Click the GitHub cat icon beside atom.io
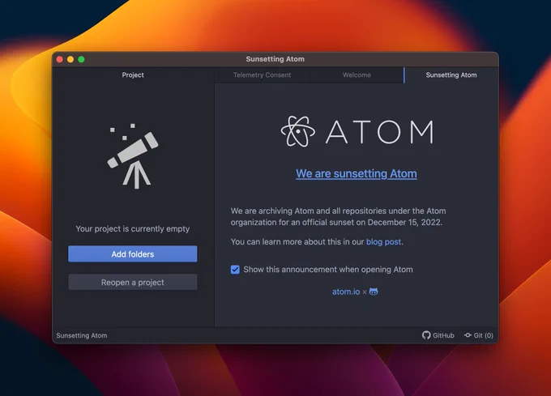 [374, 292]
